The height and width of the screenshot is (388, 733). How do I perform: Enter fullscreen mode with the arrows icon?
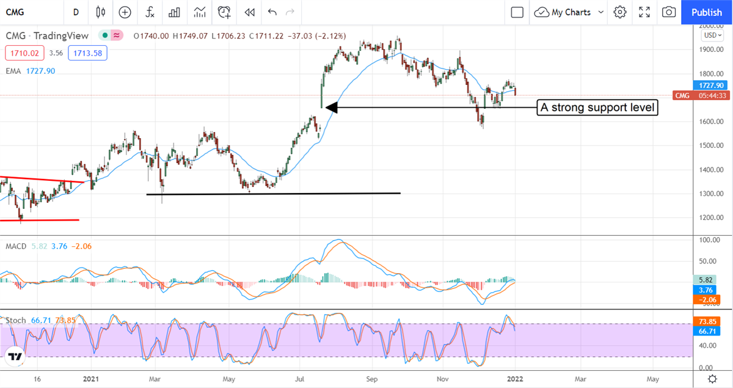click(644, 12)
